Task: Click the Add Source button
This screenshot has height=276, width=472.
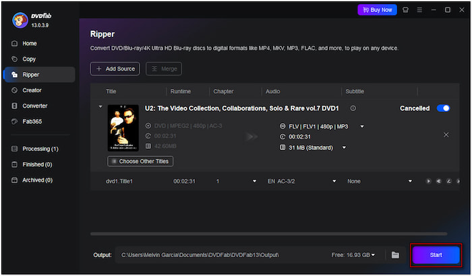Action: click(115, 69)
